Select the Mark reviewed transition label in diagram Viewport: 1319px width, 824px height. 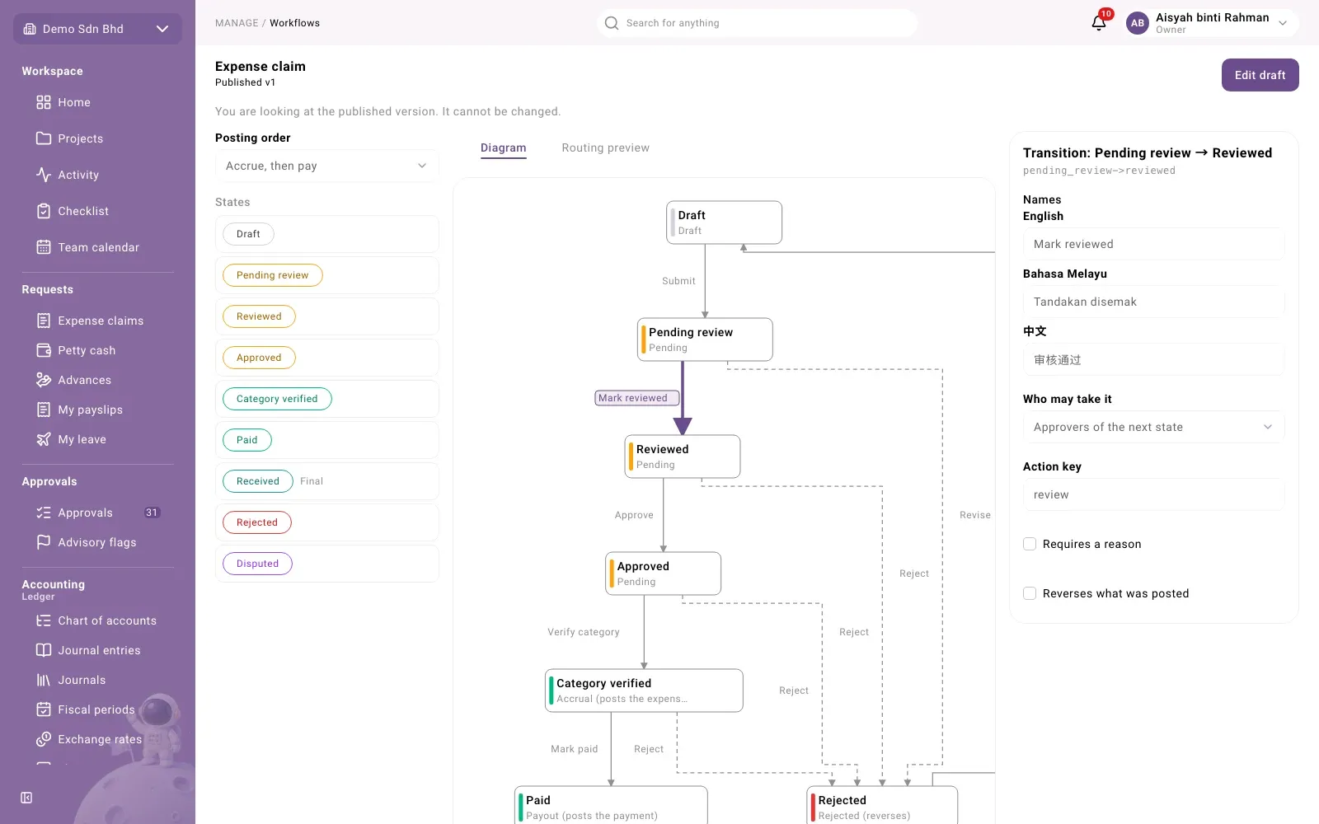point(636,398)
